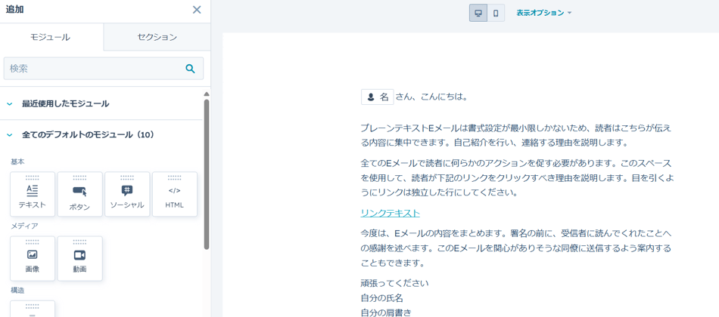Click the search magnifier icon

(x=190, y=69)
